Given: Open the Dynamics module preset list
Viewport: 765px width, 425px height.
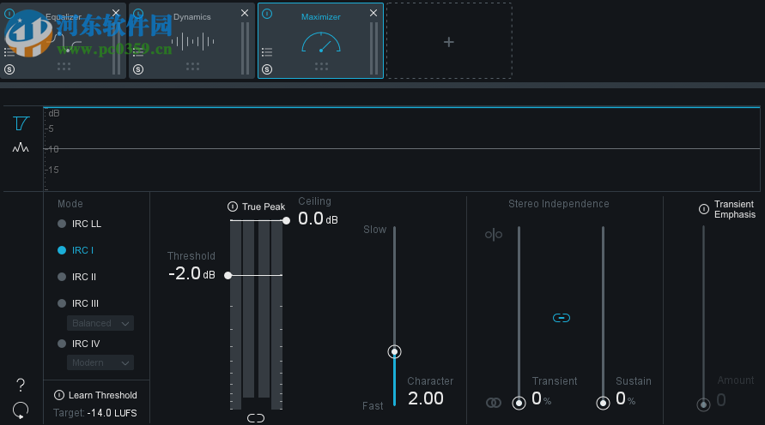Looking at the screenshot, I should [x=138, y=52].
